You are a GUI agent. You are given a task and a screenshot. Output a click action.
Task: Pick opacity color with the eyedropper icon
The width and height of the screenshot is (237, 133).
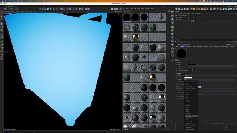194,78
